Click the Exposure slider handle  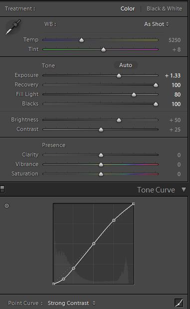click(119, 75)
